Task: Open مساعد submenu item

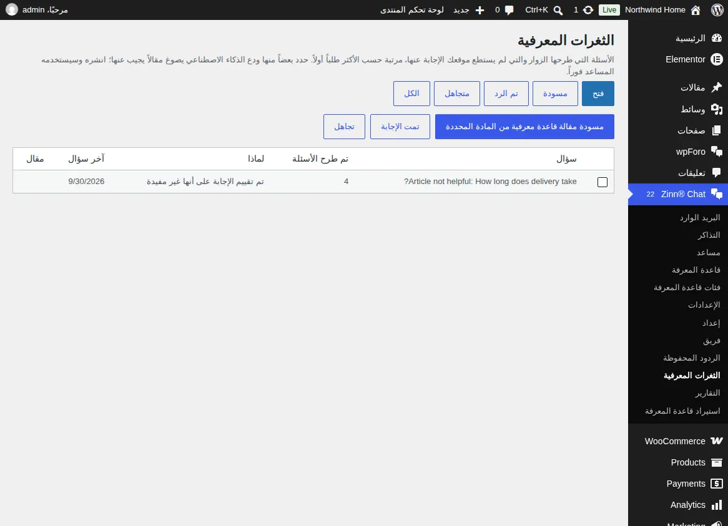Action: click(708, 252)
